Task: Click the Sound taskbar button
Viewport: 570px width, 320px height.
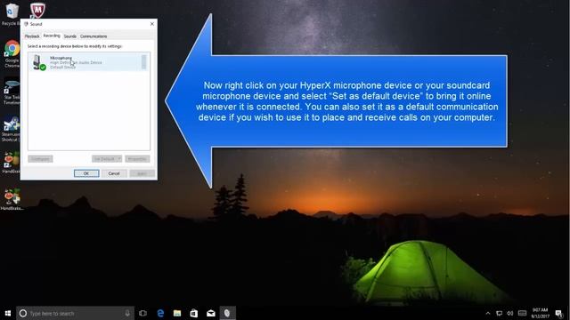Action: point(227,313)
